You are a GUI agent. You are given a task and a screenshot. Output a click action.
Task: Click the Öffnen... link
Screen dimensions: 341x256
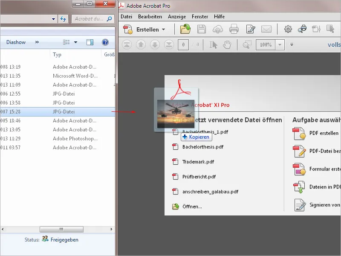click(192, 207)
